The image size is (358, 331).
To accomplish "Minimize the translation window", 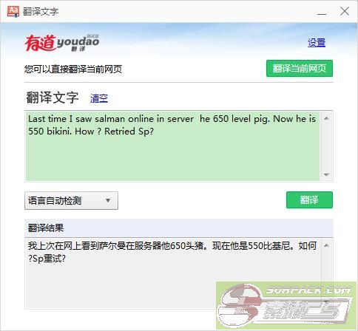I will [322, 12].
